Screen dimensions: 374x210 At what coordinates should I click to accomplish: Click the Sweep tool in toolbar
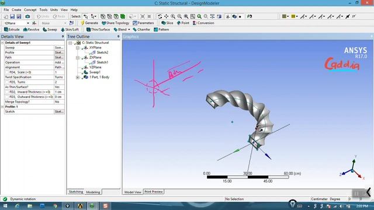[x=50, y=30]
